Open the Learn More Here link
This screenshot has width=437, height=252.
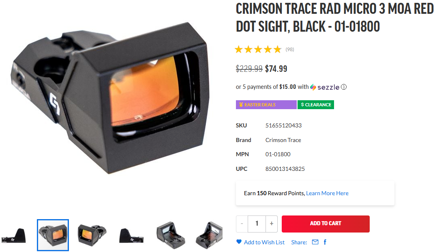point(327,193)
